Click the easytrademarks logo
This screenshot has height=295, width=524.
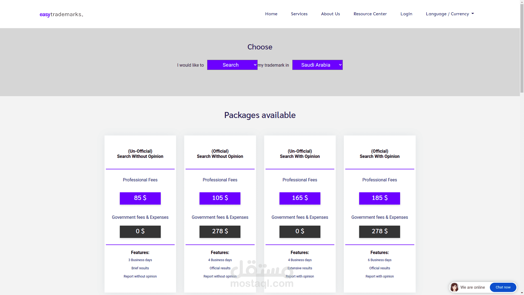tap(61, 14)
